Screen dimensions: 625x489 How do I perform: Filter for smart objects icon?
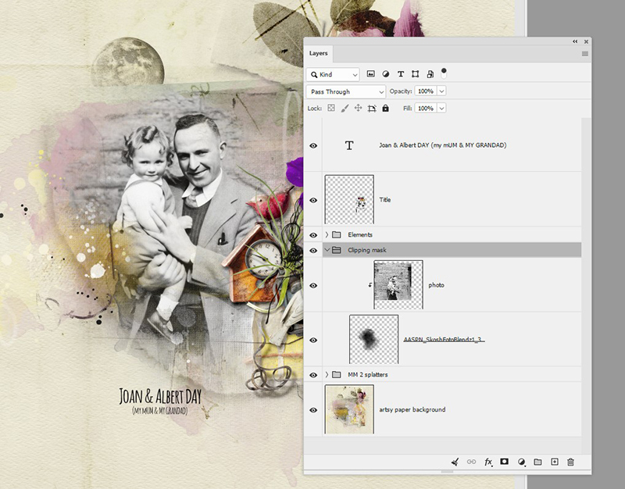430,73
